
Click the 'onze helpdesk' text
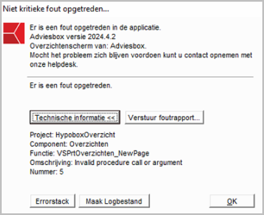point(53,64)
